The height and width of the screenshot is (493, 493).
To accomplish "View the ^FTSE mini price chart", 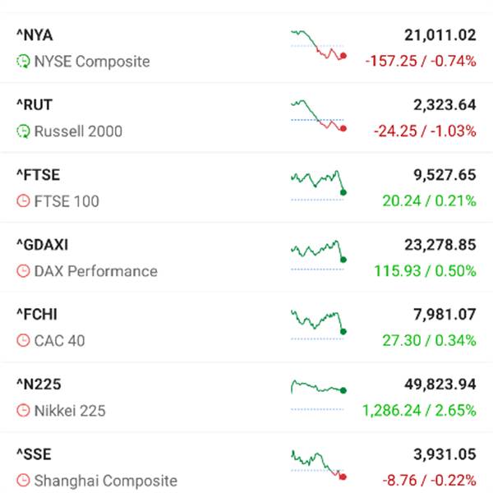I will [x=318, y=186].
